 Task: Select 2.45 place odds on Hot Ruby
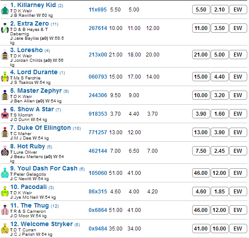(x=219, y=151)
